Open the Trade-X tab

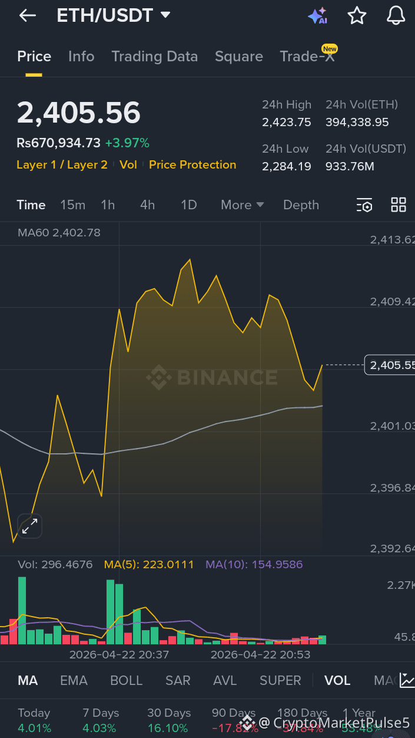(307, 57)
